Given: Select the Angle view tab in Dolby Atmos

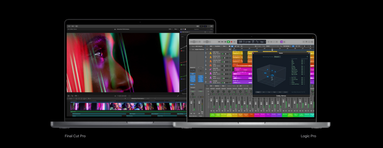Looking at the screenshot, I should tap(258, 92).
